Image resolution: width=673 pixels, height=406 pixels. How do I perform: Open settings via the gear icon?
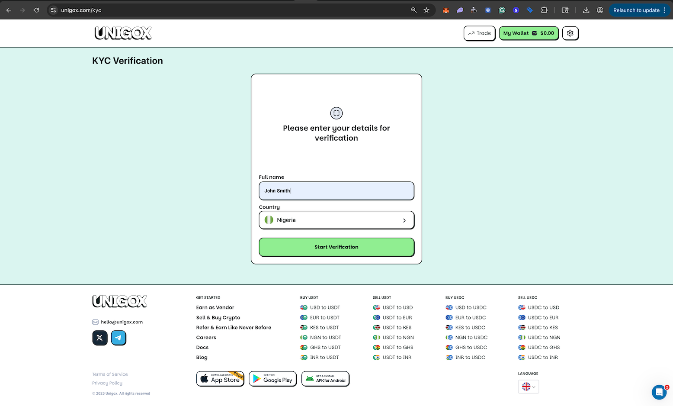[570, 33]
